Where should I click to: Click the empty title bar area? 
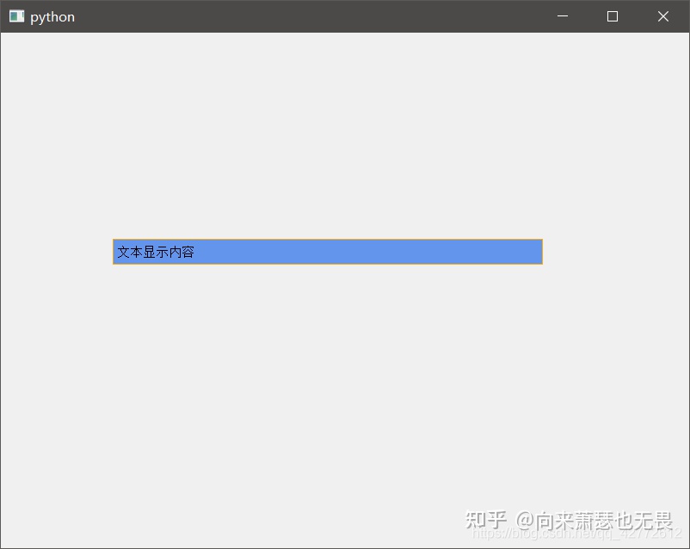pyautogui.click(x=308, y=16)
